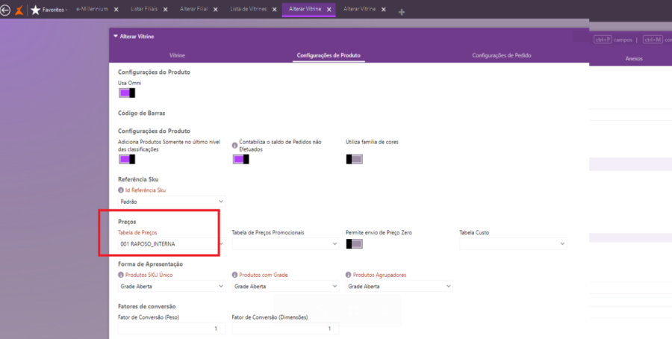
Task: Click the ctrl+P campos shortcut
Action: [613, 40]
